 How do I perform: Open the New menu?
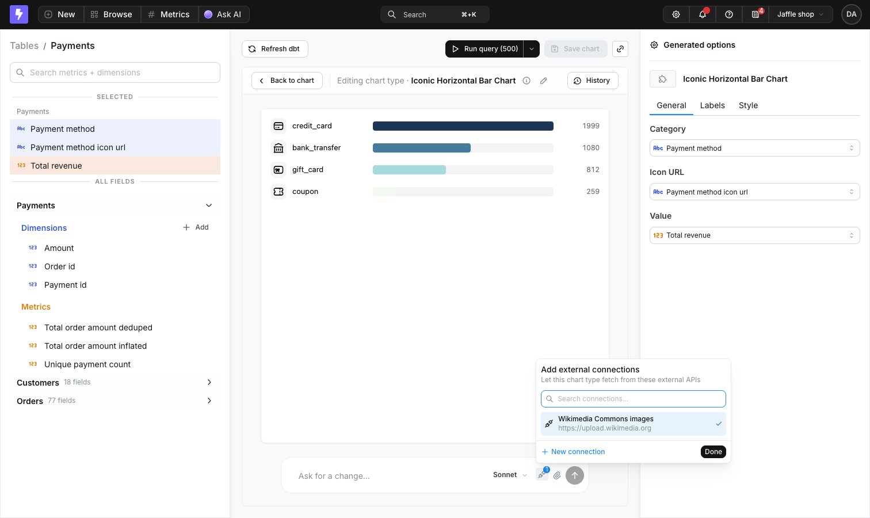click(61, 14)
